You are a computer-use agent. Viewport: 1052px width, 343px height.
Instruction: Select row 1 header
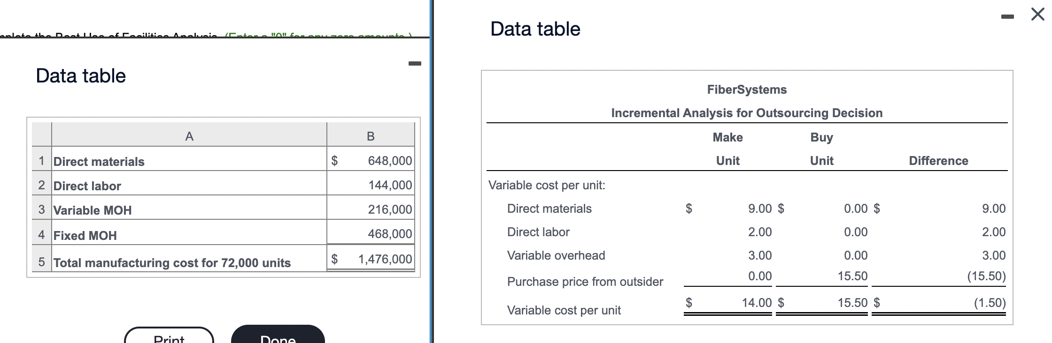click(x=42, y=161)
